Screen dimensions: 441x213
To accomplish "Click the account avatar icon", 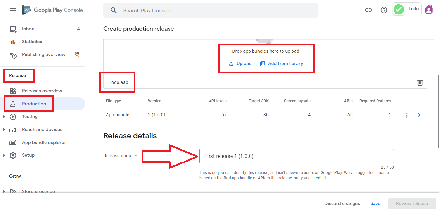I will tap(428, 10).
